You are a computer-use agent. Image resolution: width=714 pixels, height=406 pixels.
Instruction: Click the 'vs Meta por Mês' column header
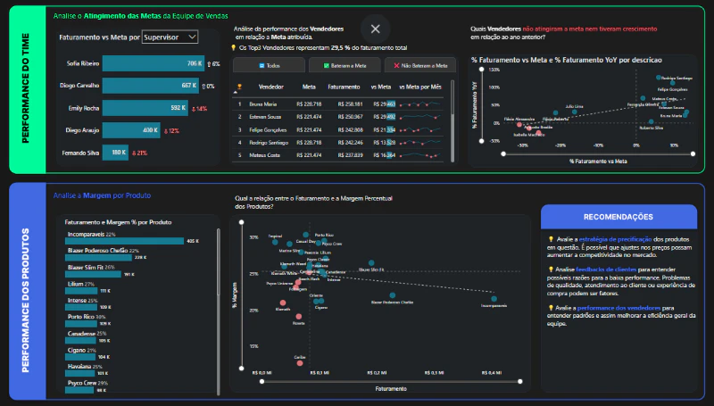[420, 87]
